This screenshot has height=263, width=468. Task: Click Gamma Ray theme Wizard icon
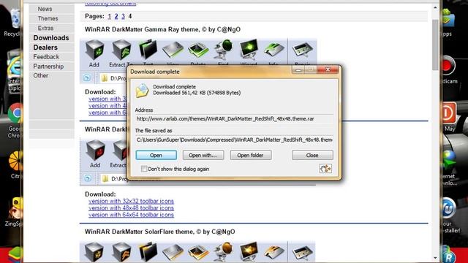click(249, 50)
